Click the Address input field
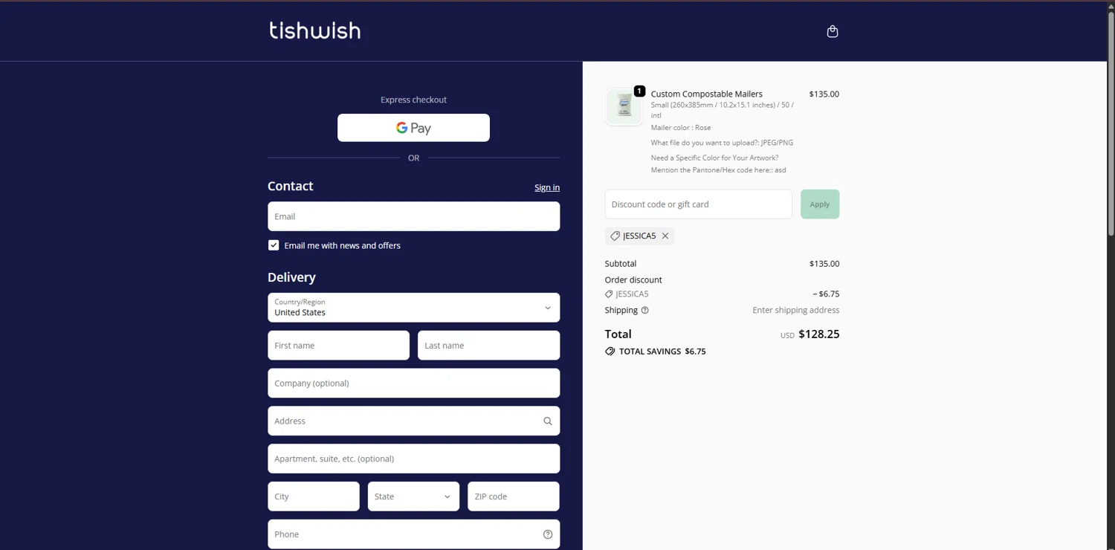The height and width of the screenshot is (550, 1115). click(413, 421)
